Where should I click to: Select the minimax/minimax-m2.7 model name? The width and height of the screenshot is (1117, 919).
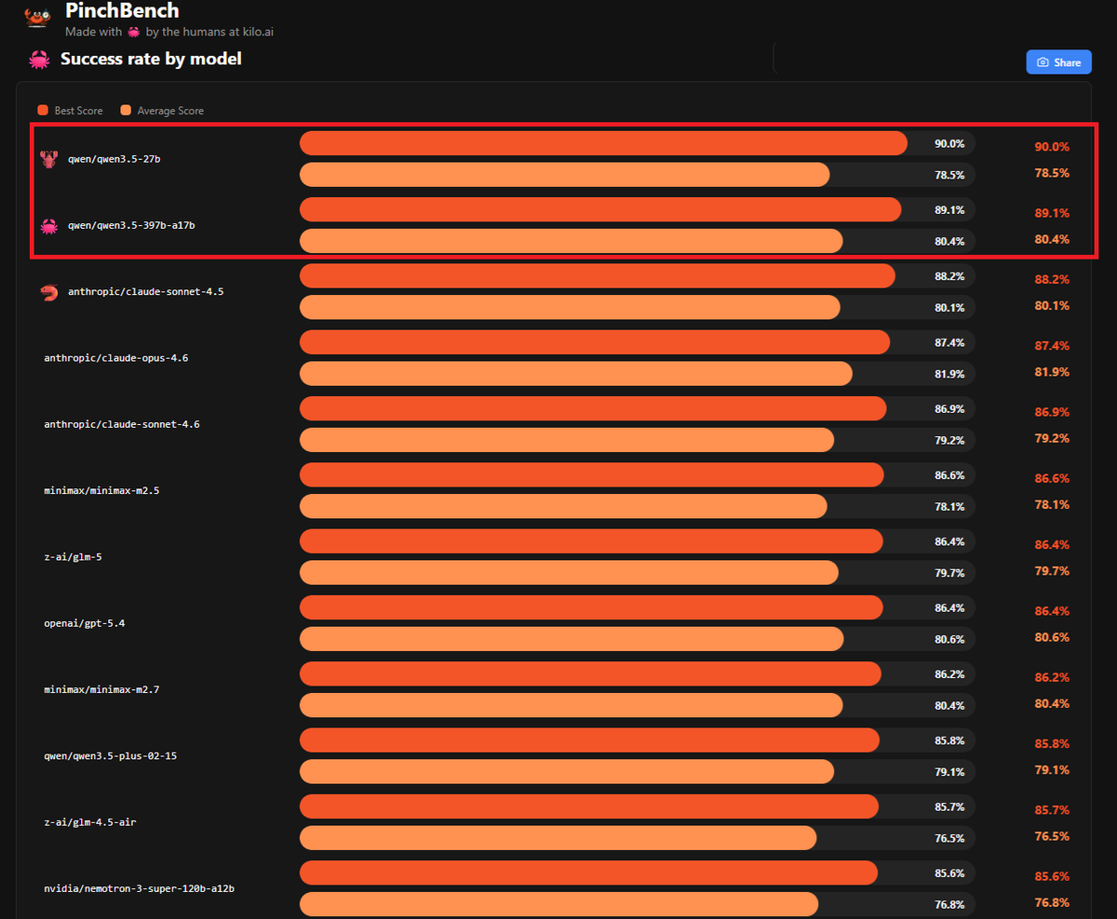(x=101, y=690)
